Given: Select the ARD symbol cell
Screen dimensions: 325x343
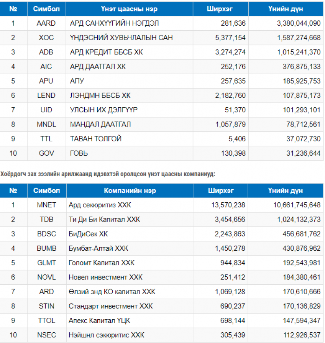Looking at the screenshot, I should click(46, 292).
